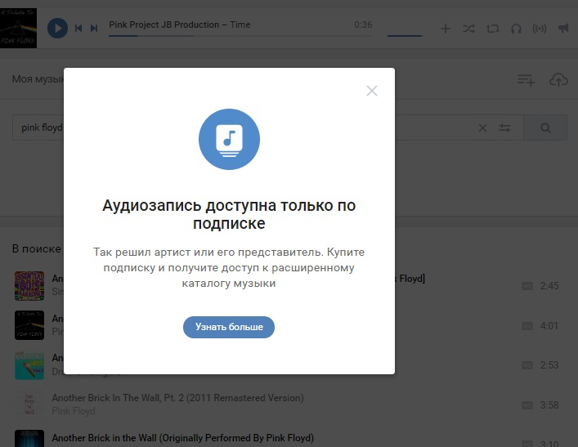Click the Karaoke Hits album thumbnail
This screenshot has height=447, width=578.
29,365
